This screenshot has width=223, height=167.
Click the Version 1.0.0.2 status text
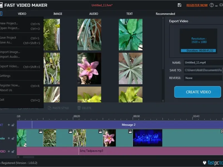coord(26,163)
